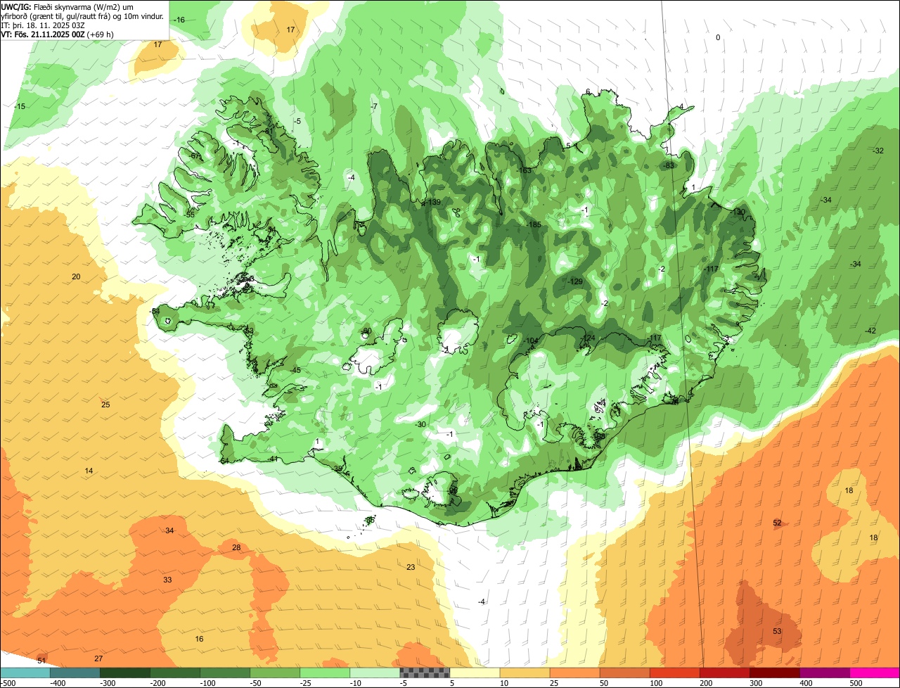Click the orange 50 to 100 legend swatch
This screenshot has width=900, height=688.
click(x=624, y=673)
